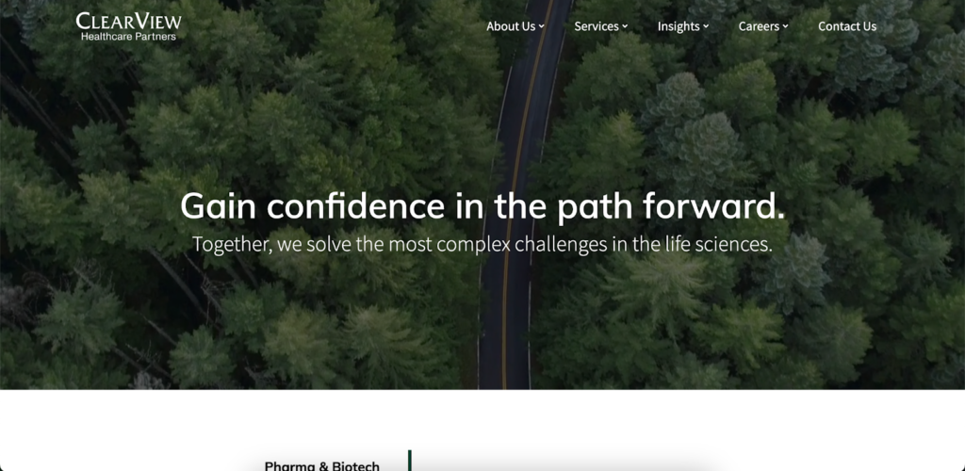This screenshot has width=965, height=471.
Task: Expand the chevron next to Insights
Action: pos(706,26)
